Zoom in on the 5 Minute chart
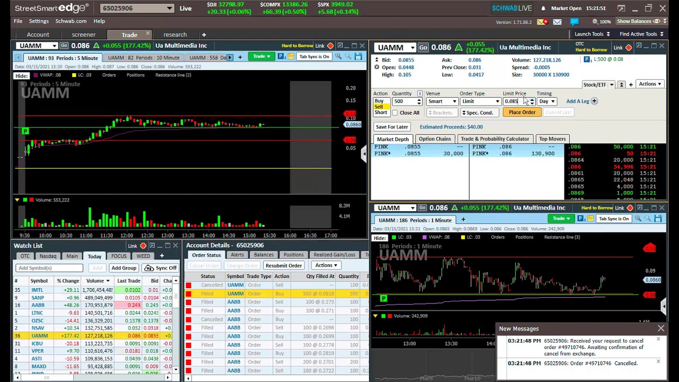Viewport: 679px width, 382px height. coord(338,56)
